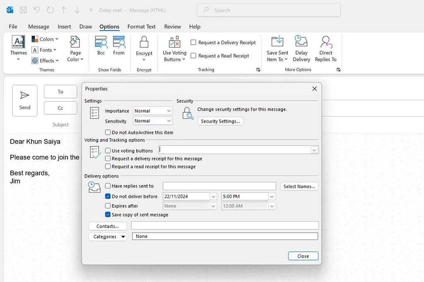Expand voting buttons options dropdown
The image size is (424, 282).
[314, 150]
